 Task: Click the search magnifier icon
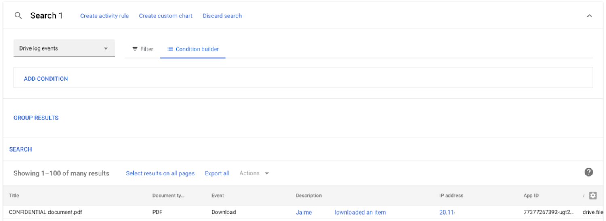click(x=18, y=16)
